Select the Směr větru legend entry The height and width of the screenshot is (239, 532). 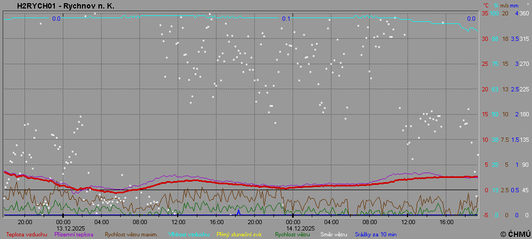point(334,234)
